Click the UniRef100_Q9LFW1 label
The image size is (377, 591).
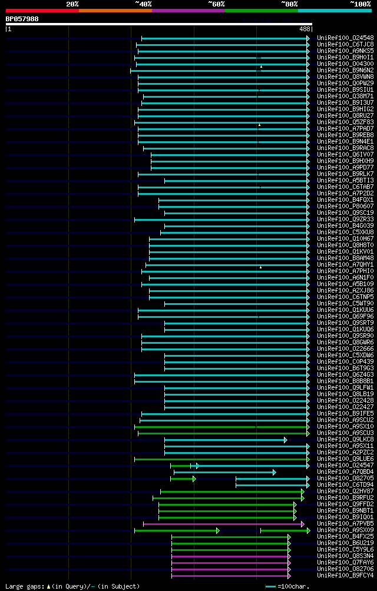(345, 387)
